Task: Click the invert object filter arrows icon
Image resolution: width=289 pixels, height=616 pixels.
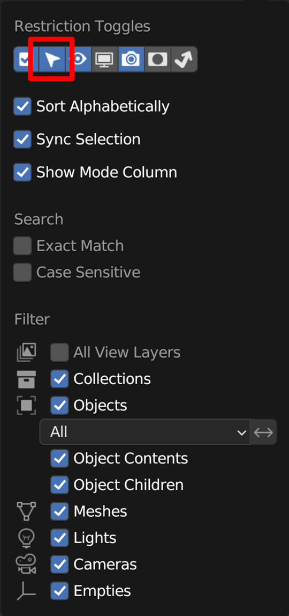Action: point(263,432)
